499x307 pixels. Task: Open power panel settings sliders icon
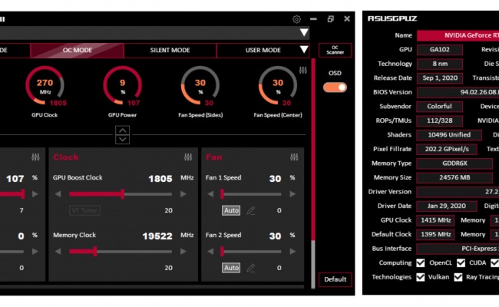tap(35, 157)
